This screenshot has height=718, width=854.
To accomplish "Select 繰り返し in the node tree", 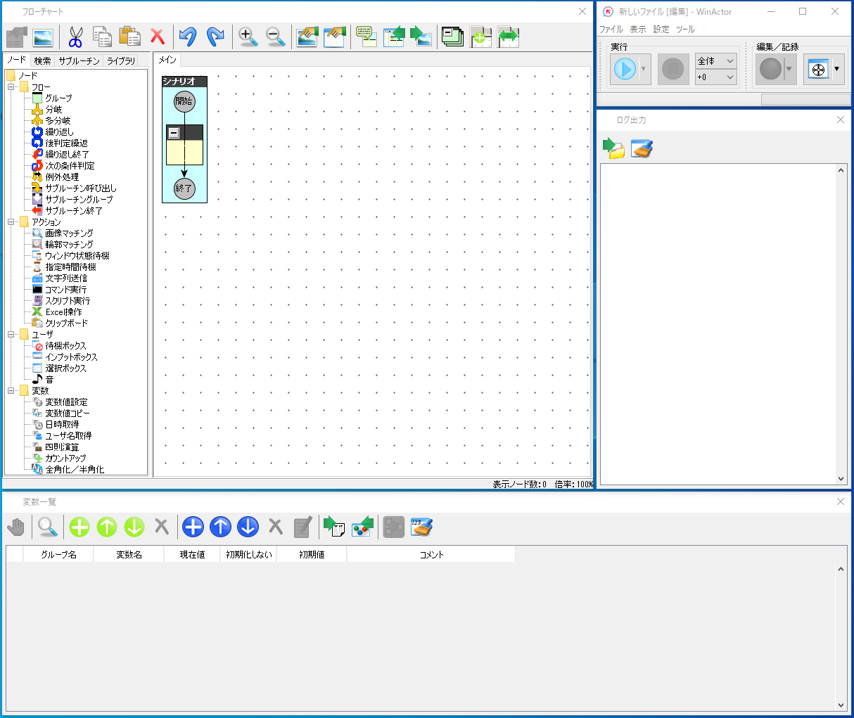I will pyautogui.click(x=59, y=132).
